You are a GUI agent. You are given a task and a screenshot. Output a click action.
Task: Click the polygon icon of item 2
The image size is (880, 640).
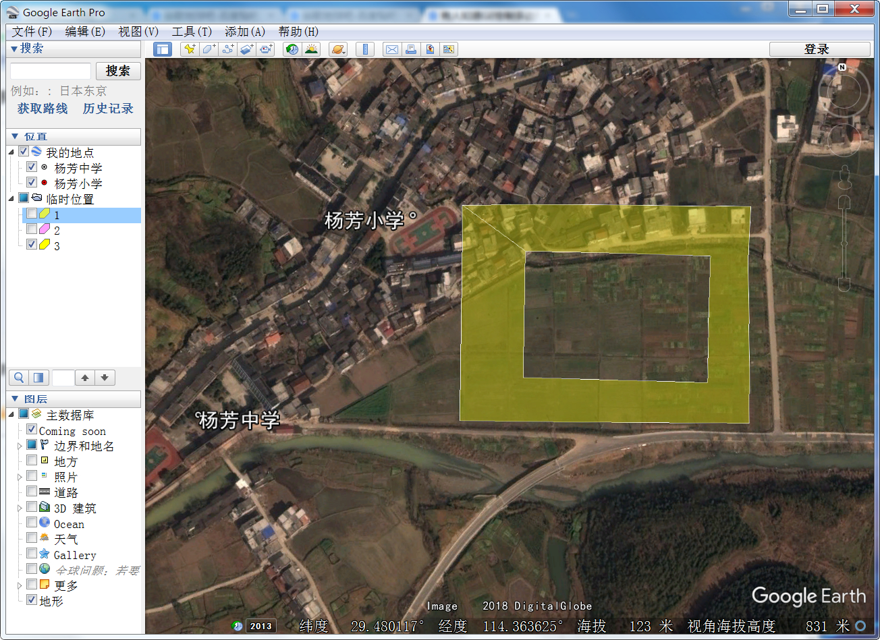click(44, 229)
